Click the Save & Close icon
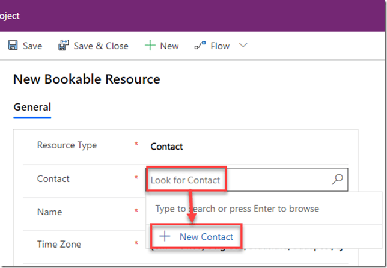Viewport: 387px width, 268px height. tap(64, 46)
